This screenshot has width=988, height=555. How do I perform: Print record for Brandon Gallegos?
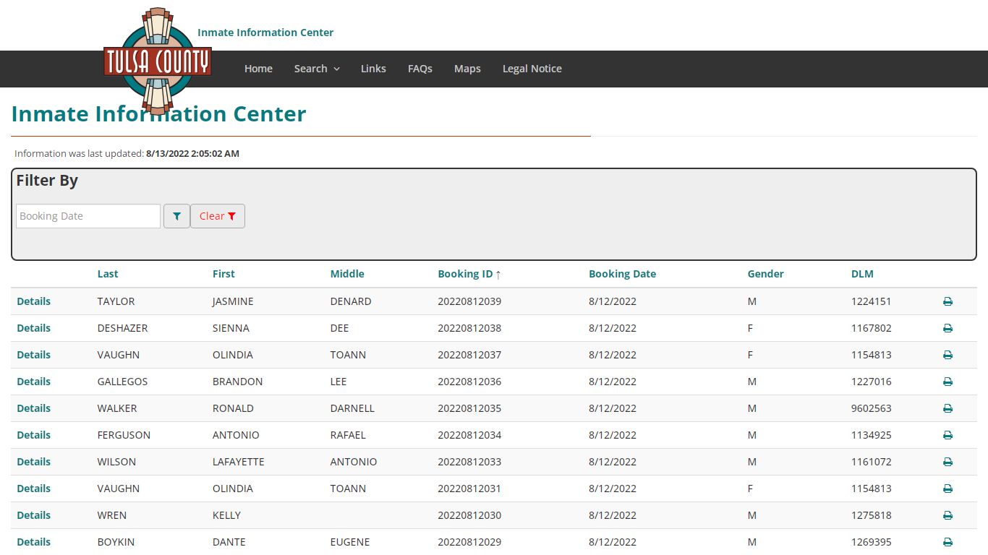[x=947, y=382]
